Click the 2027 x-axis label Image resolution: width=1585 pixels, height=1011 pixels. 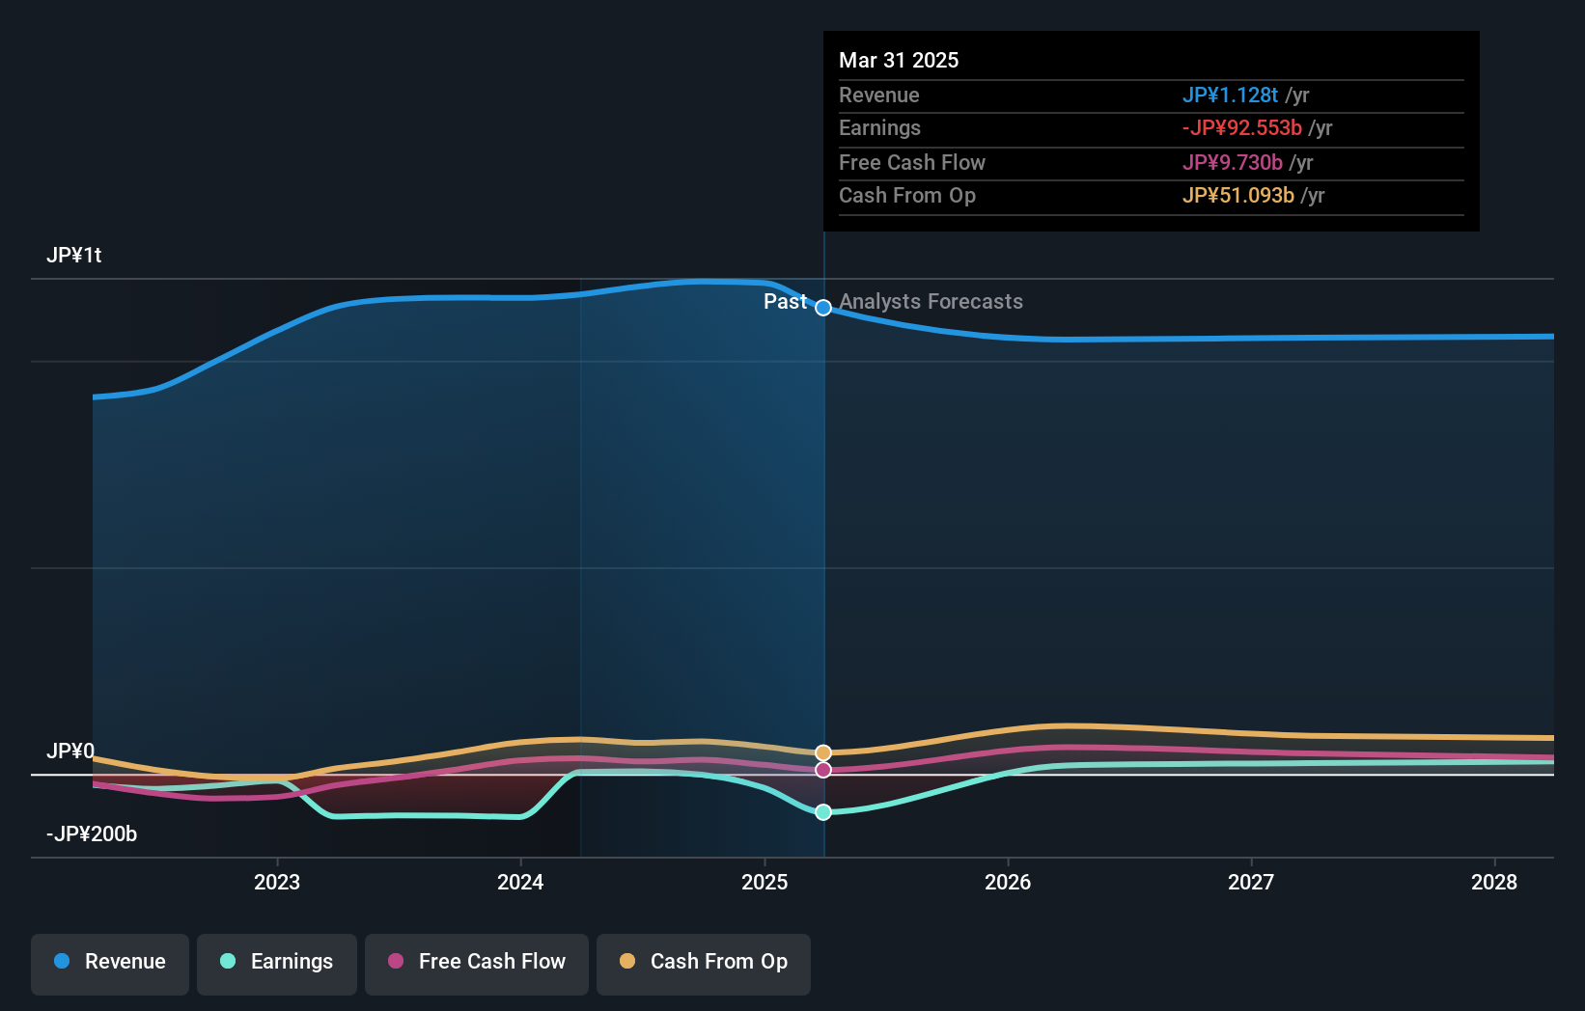pyautogui.click(x=1251, y=882)
